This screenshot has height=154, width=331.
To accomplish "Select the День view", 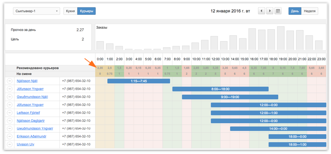I will pos(295,11).
